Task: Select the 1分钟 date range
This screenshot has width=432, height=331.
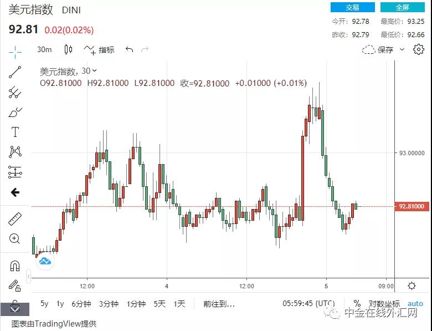Action: [x=136, y=304]
